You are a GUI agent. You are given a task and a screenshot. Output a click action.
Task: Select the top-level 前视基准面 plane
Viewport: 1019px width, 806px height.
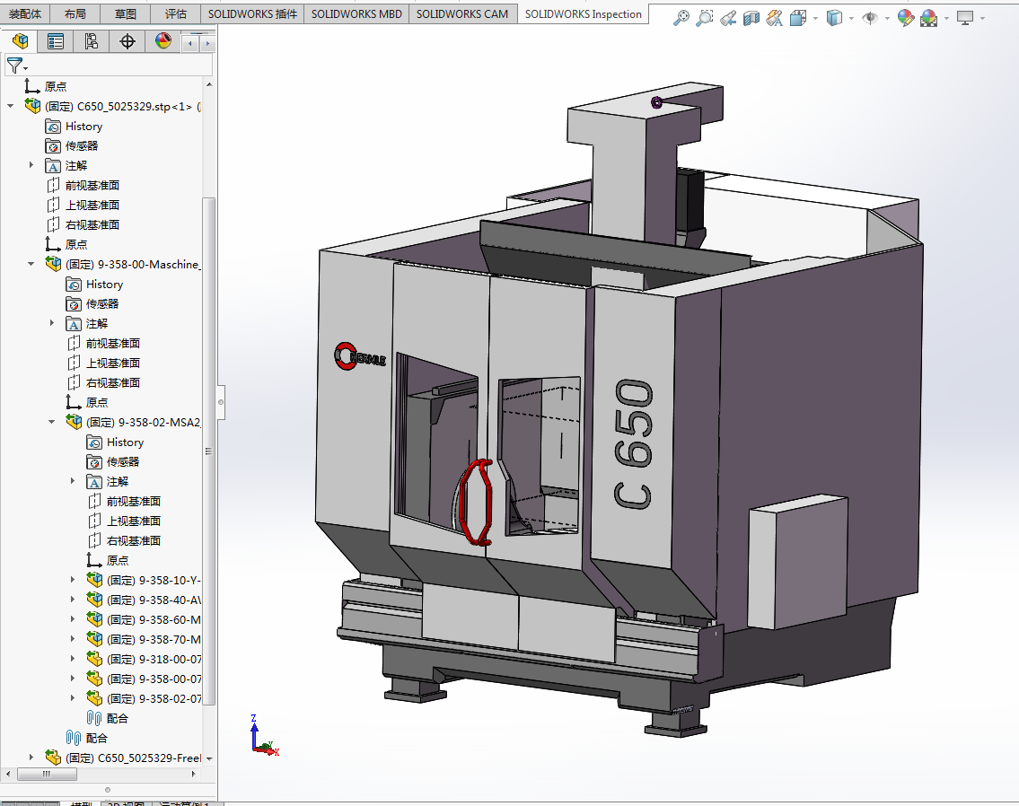[83, 185]
